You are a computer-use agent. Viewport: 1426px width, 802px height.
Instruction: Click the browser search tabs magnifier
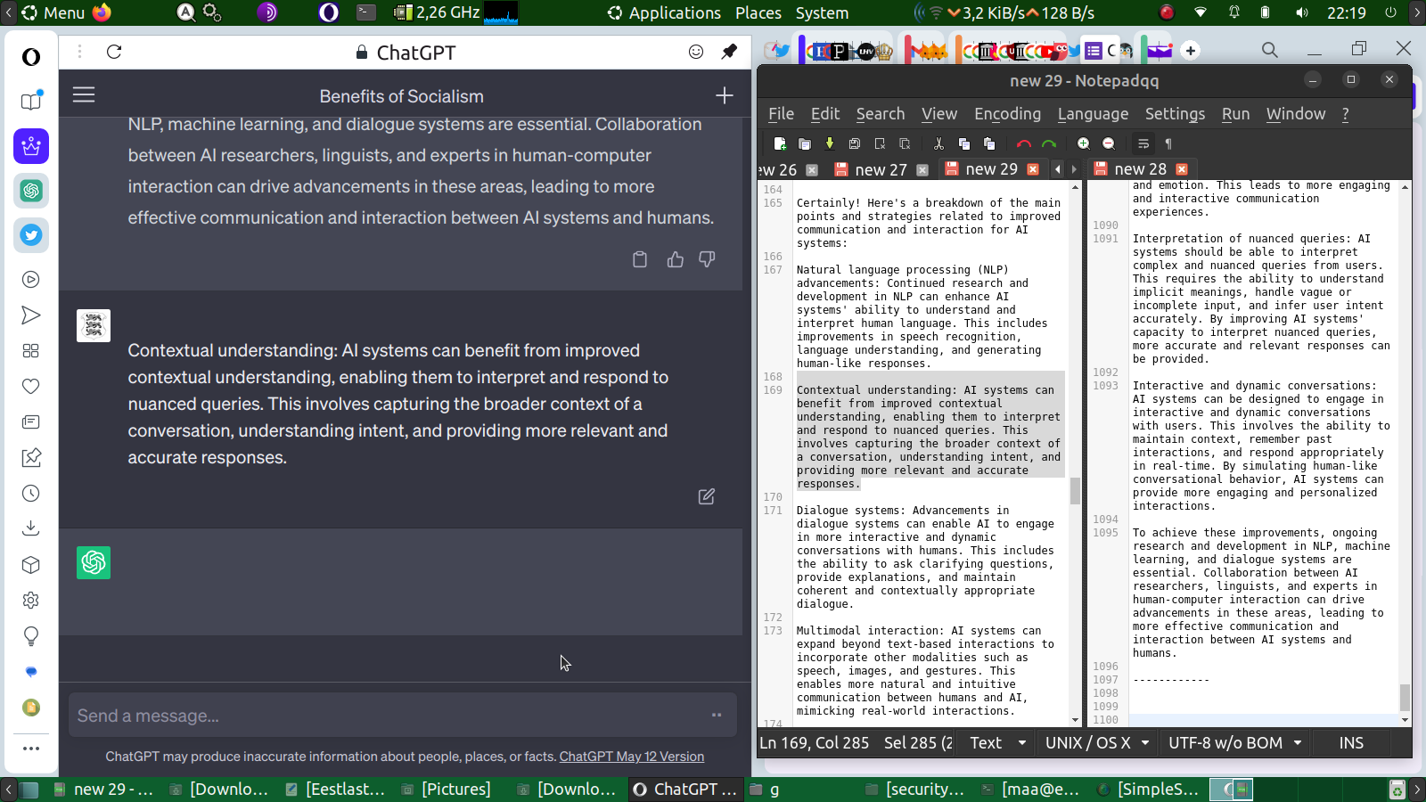coord(1270,50)
